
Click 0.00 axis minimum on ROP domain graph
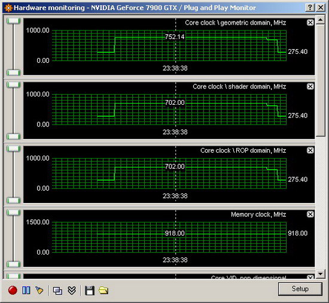[43, 188]
